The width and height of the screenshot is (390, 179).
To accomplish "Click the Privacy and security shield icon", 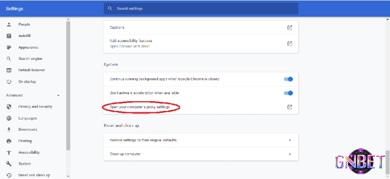I will coord(9,107).
